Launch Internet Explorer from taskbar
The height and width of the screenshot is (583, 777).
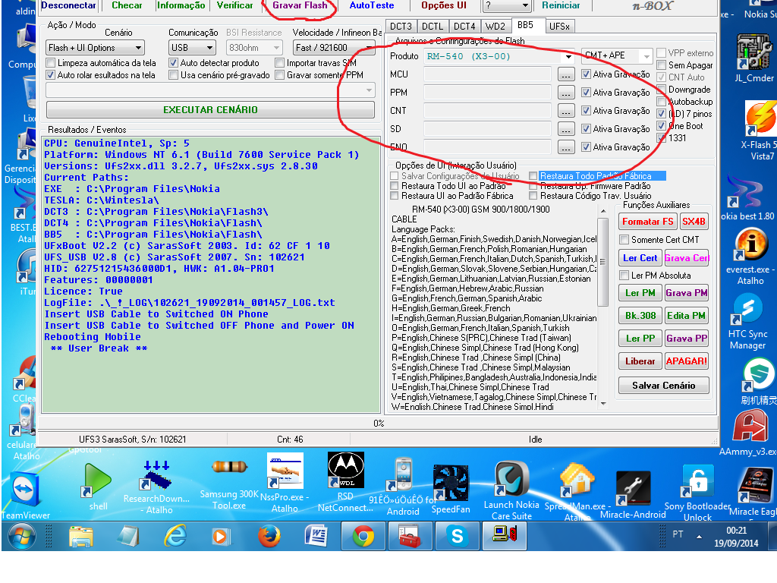[175, 536]
